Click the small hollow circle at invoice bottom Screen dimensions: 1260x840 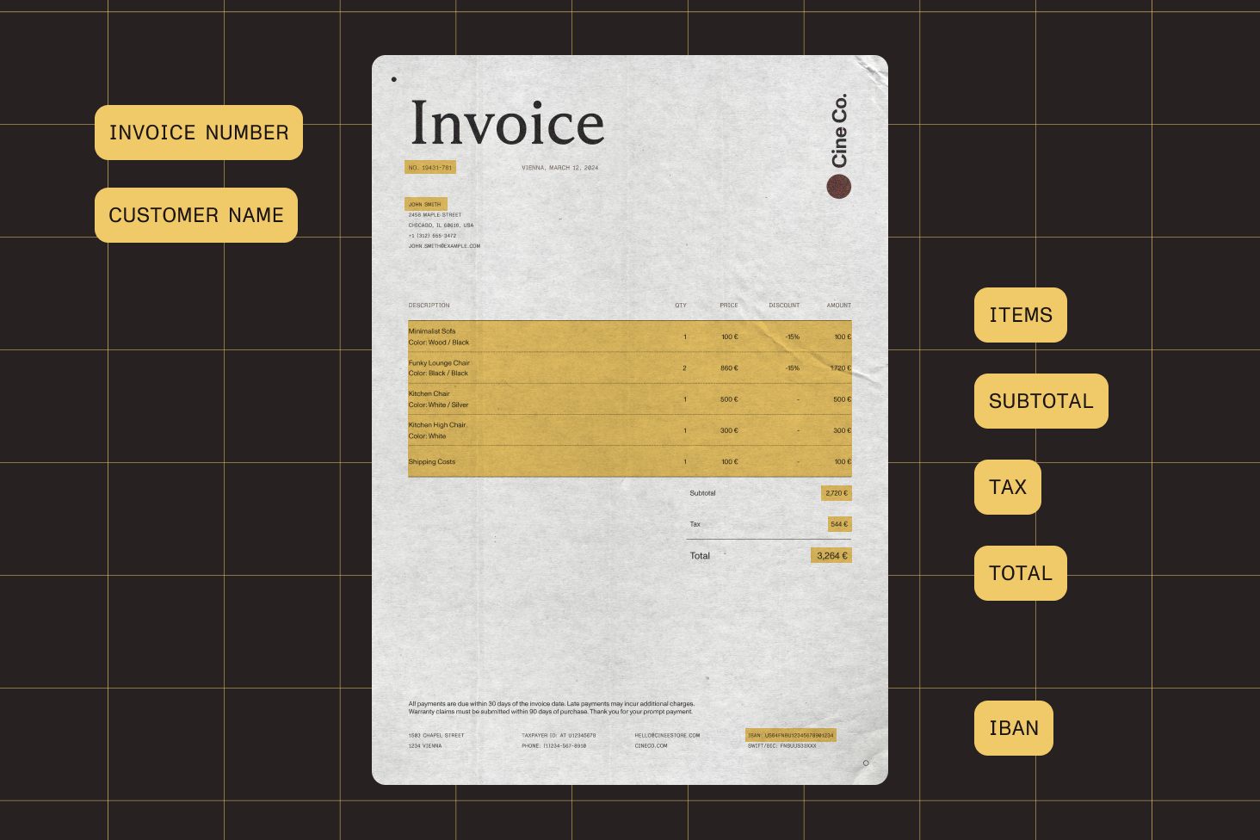tap(866, 763)
